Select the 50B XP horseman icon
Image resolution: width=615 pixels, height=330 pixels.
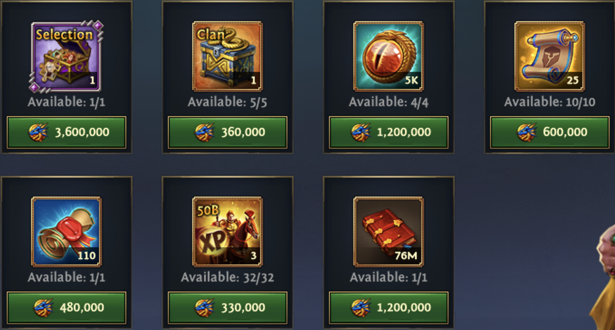click(228, 231)
